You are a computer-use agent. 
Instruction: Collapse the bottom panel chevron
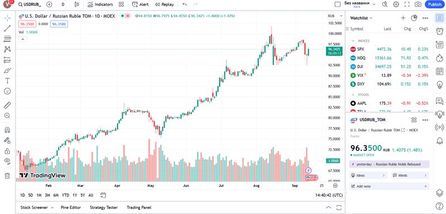pyautogui.click(x=328, y=207)
